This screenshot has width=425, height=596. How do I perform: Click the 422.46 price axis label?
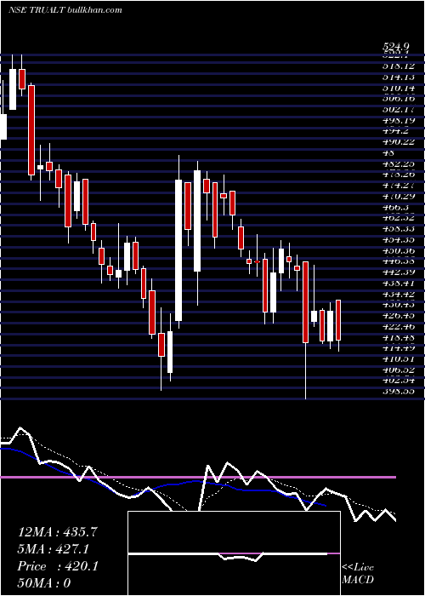399,326
